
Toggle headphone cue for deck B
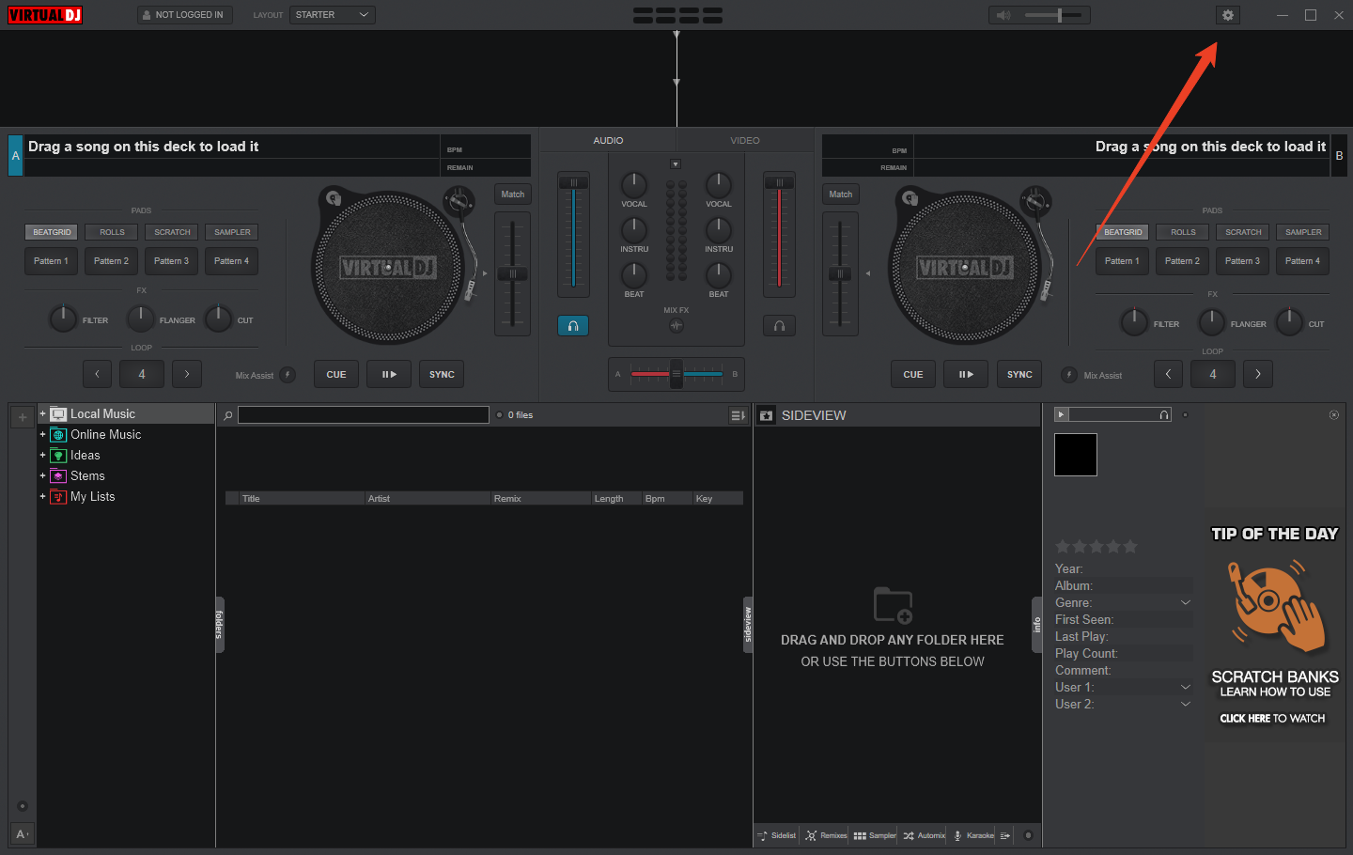click(779, 326)
